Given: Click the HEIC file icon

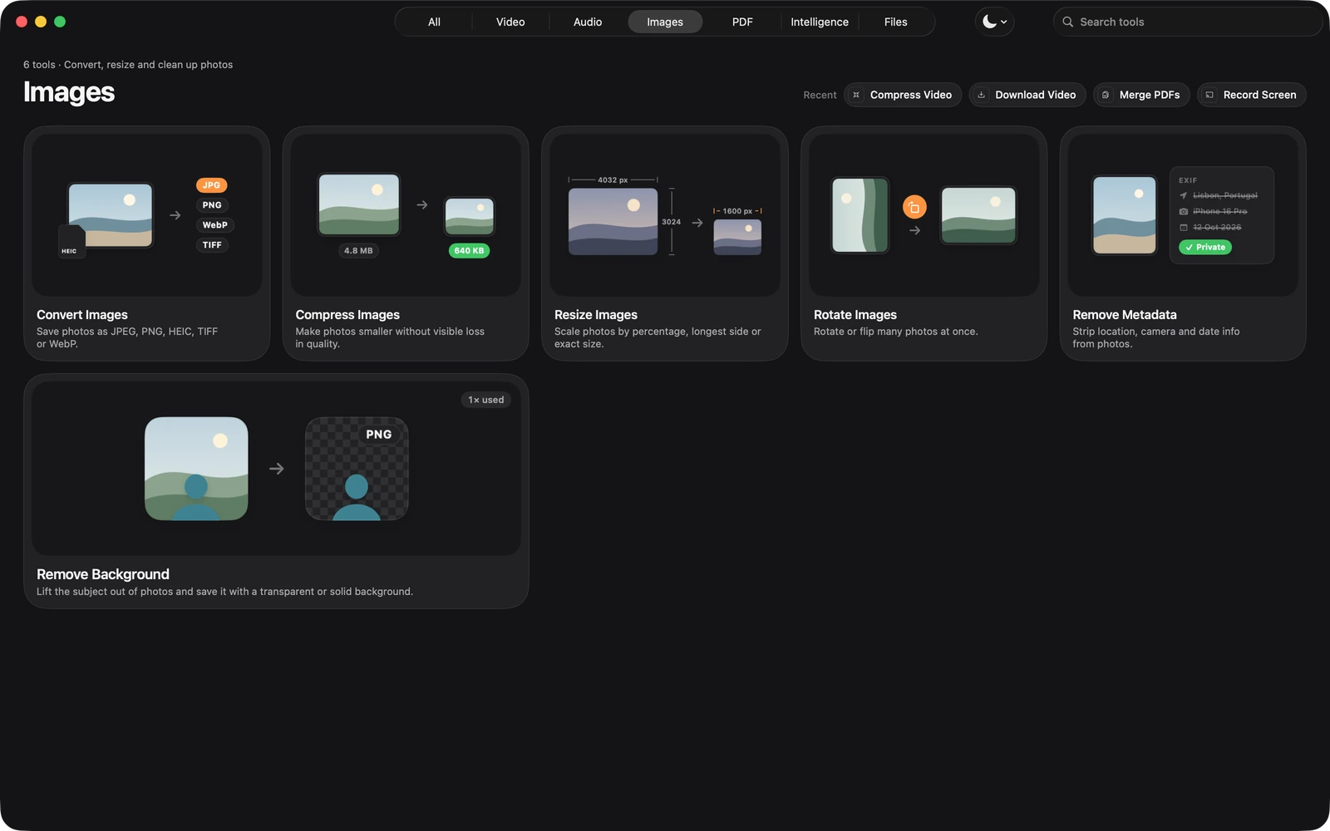Looking at the screenshot, I should tap(71, 242).
